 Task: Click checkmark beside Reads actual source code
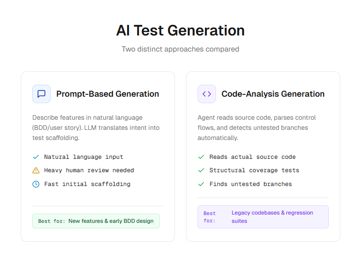coord(201,157)
